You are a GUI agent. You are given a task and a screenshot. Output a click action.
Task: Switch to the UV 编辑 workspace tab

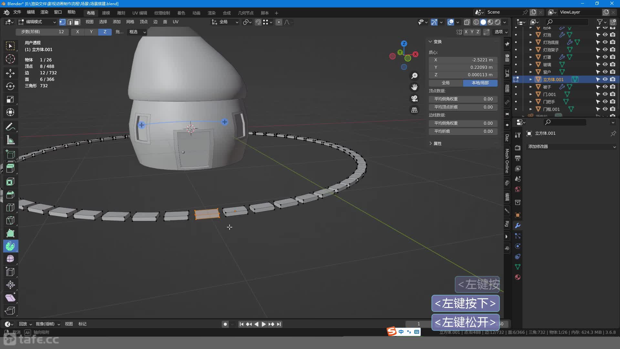point(139,13)
